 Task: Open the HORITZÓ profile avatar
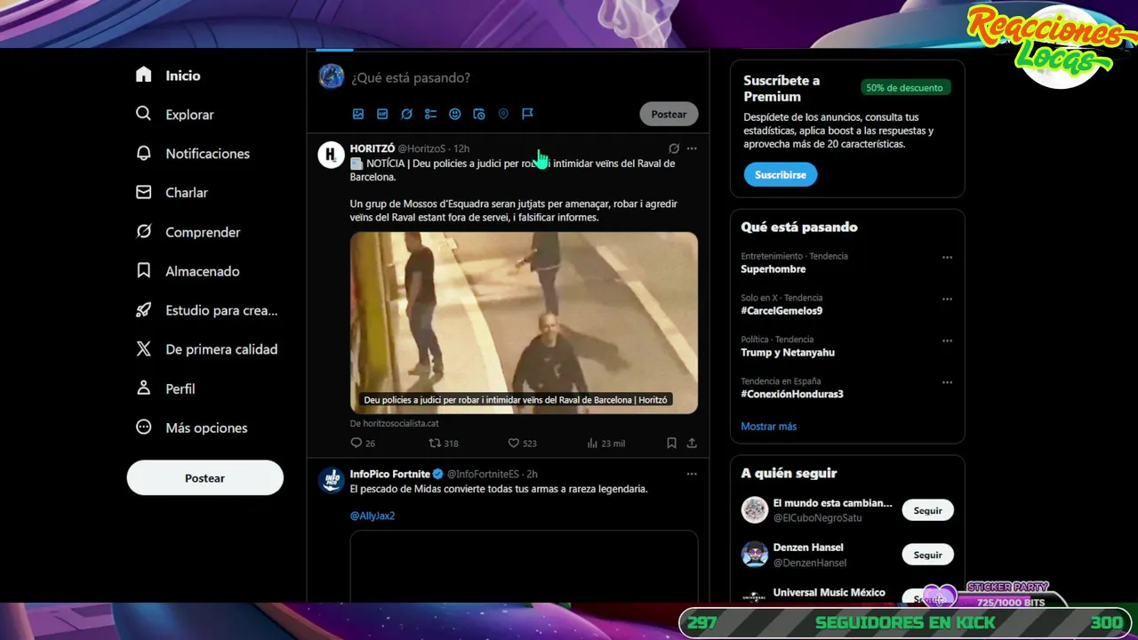pos(332,155)
